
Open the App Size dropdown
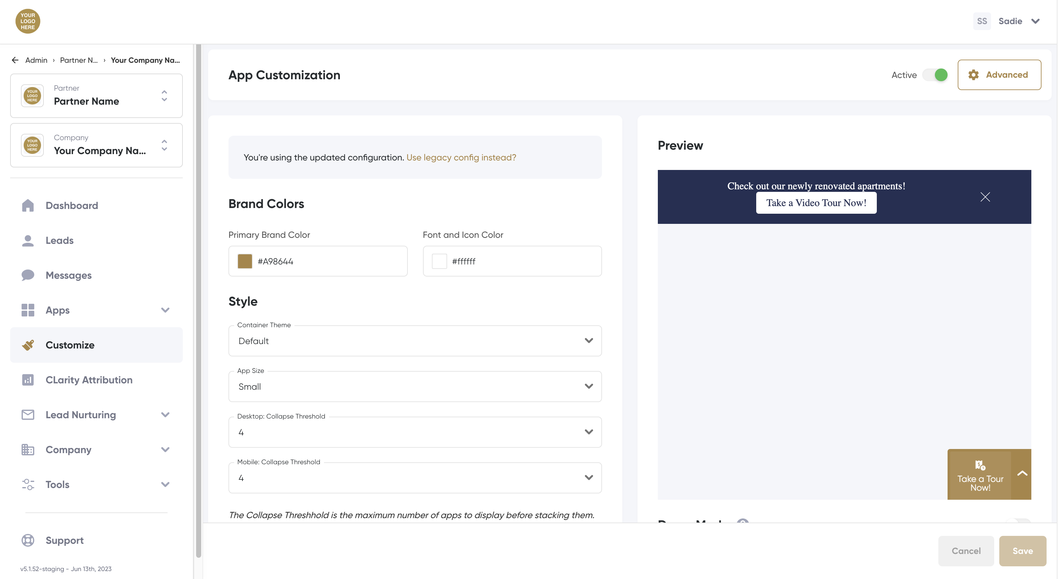tap(415, 387)
